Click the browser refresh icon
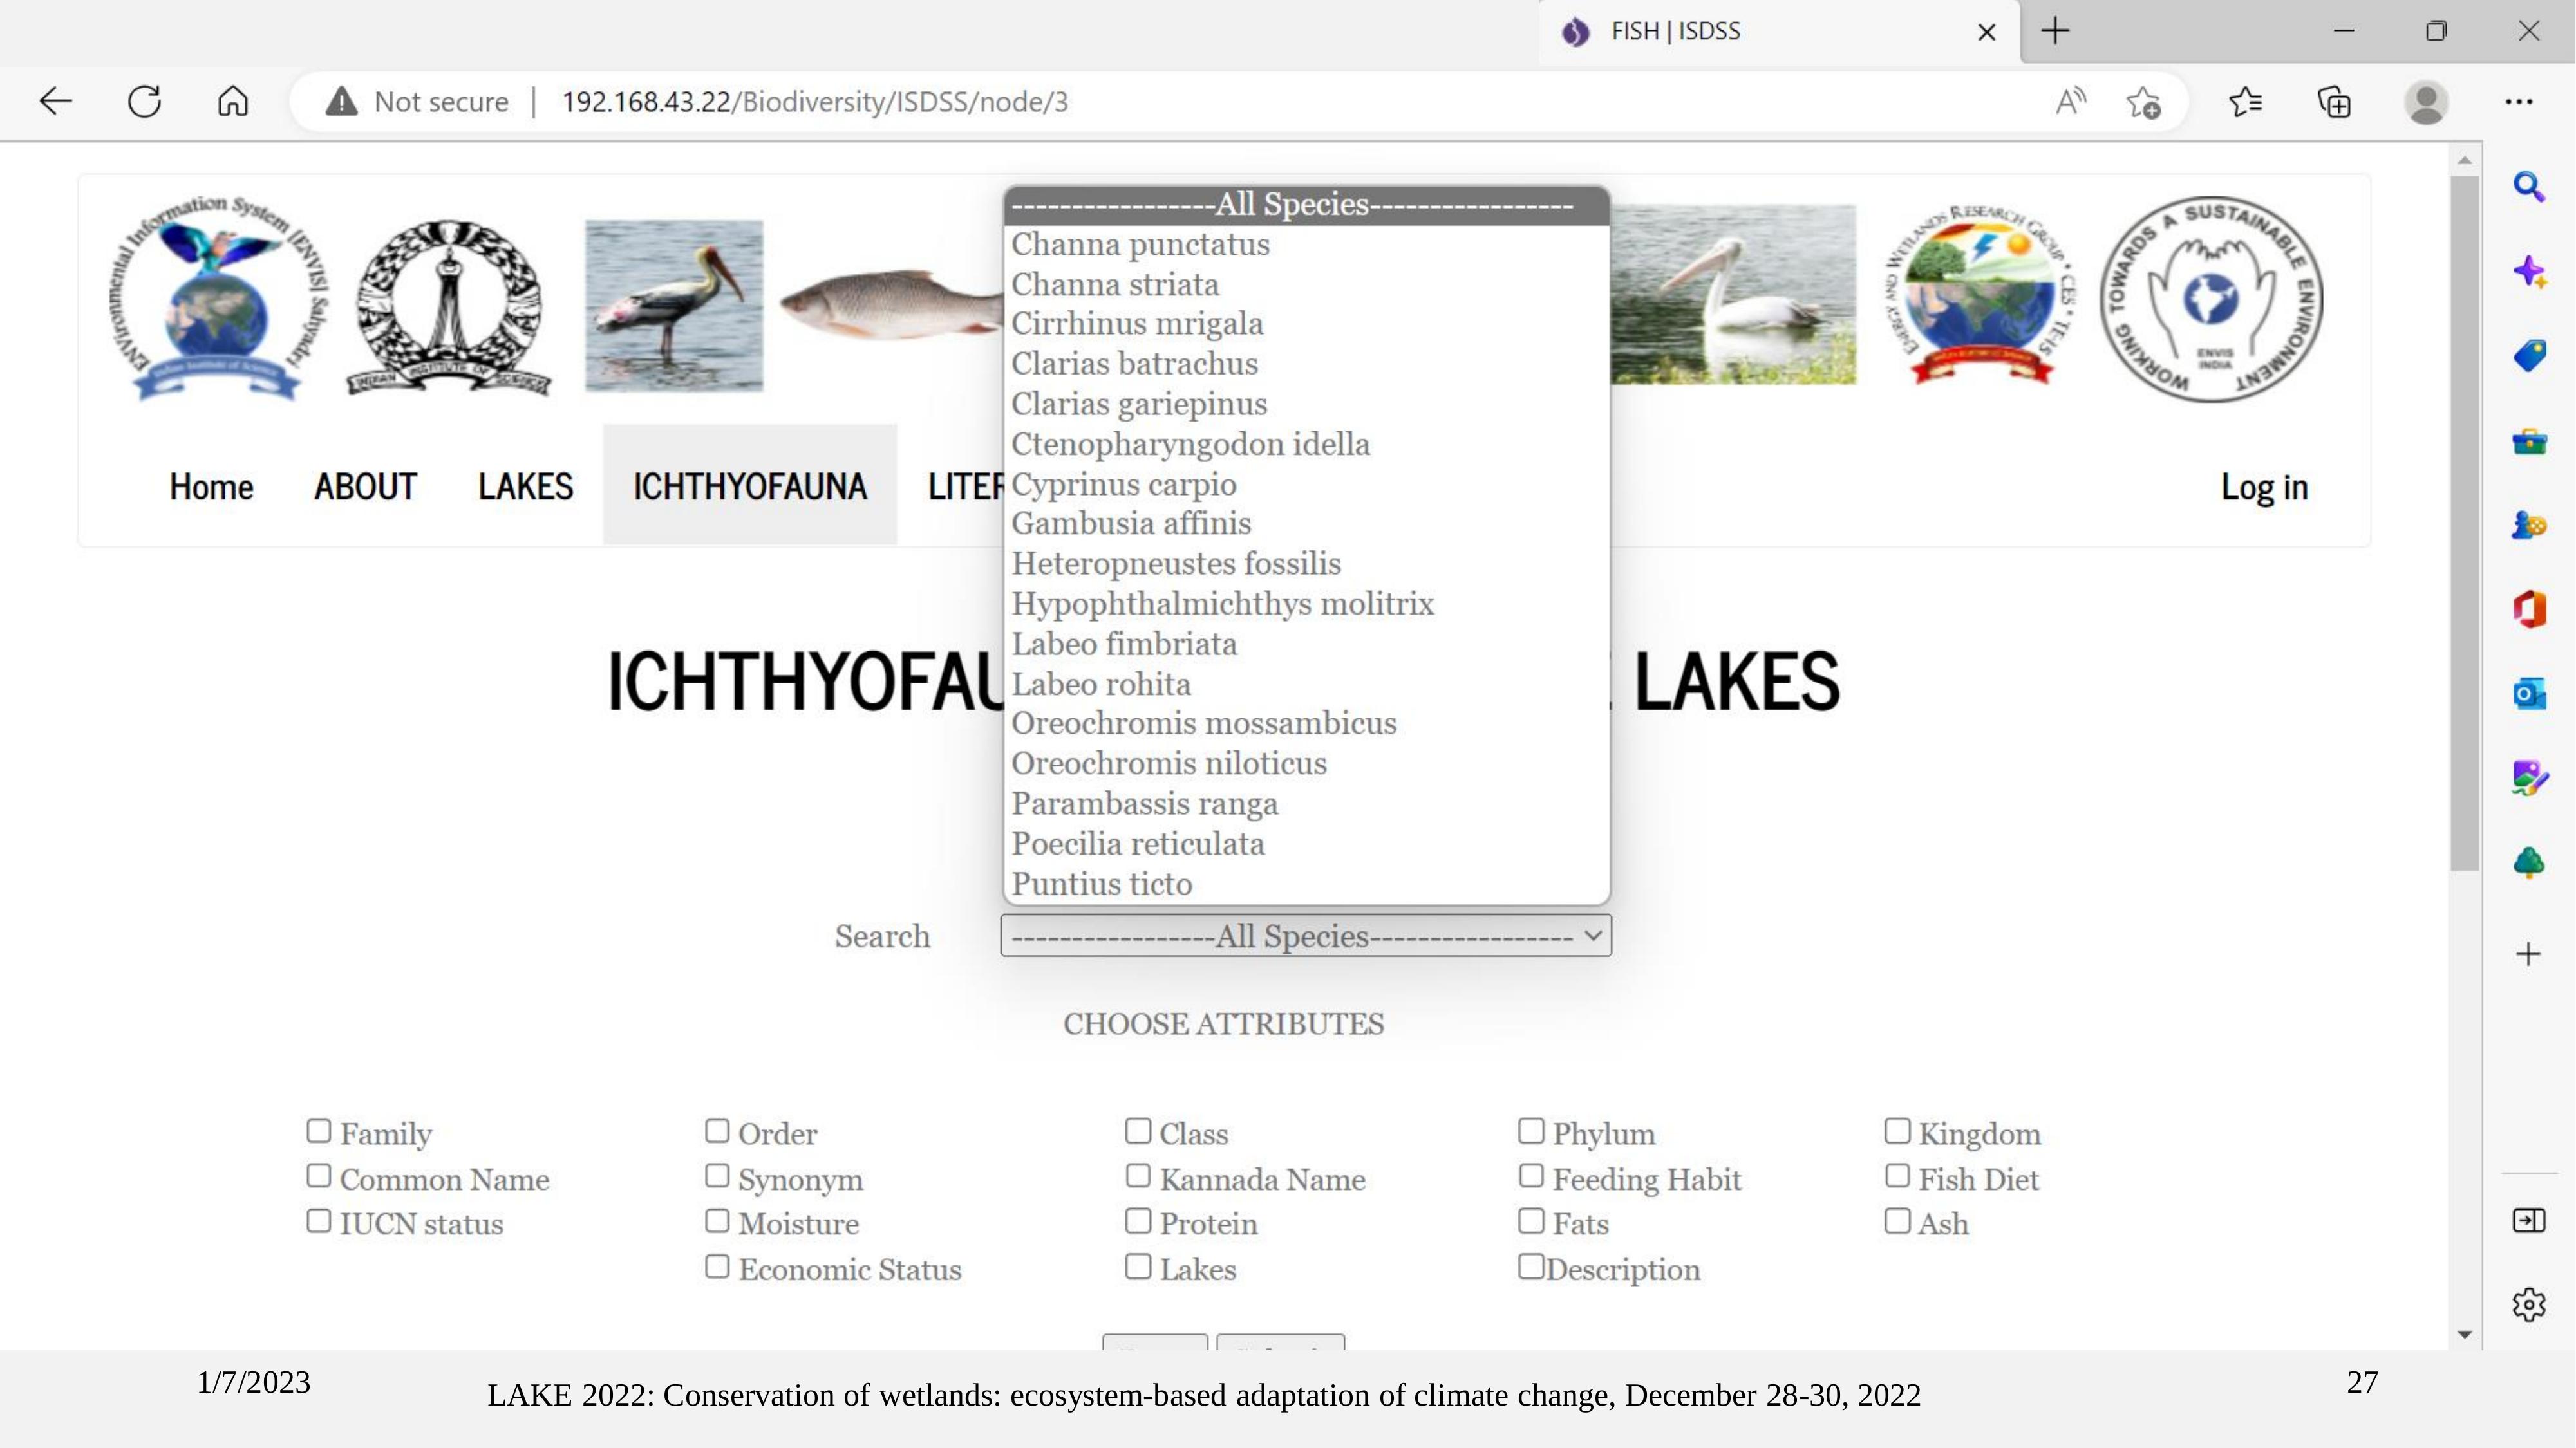The image size is (2576, 1448). point(145,101)
